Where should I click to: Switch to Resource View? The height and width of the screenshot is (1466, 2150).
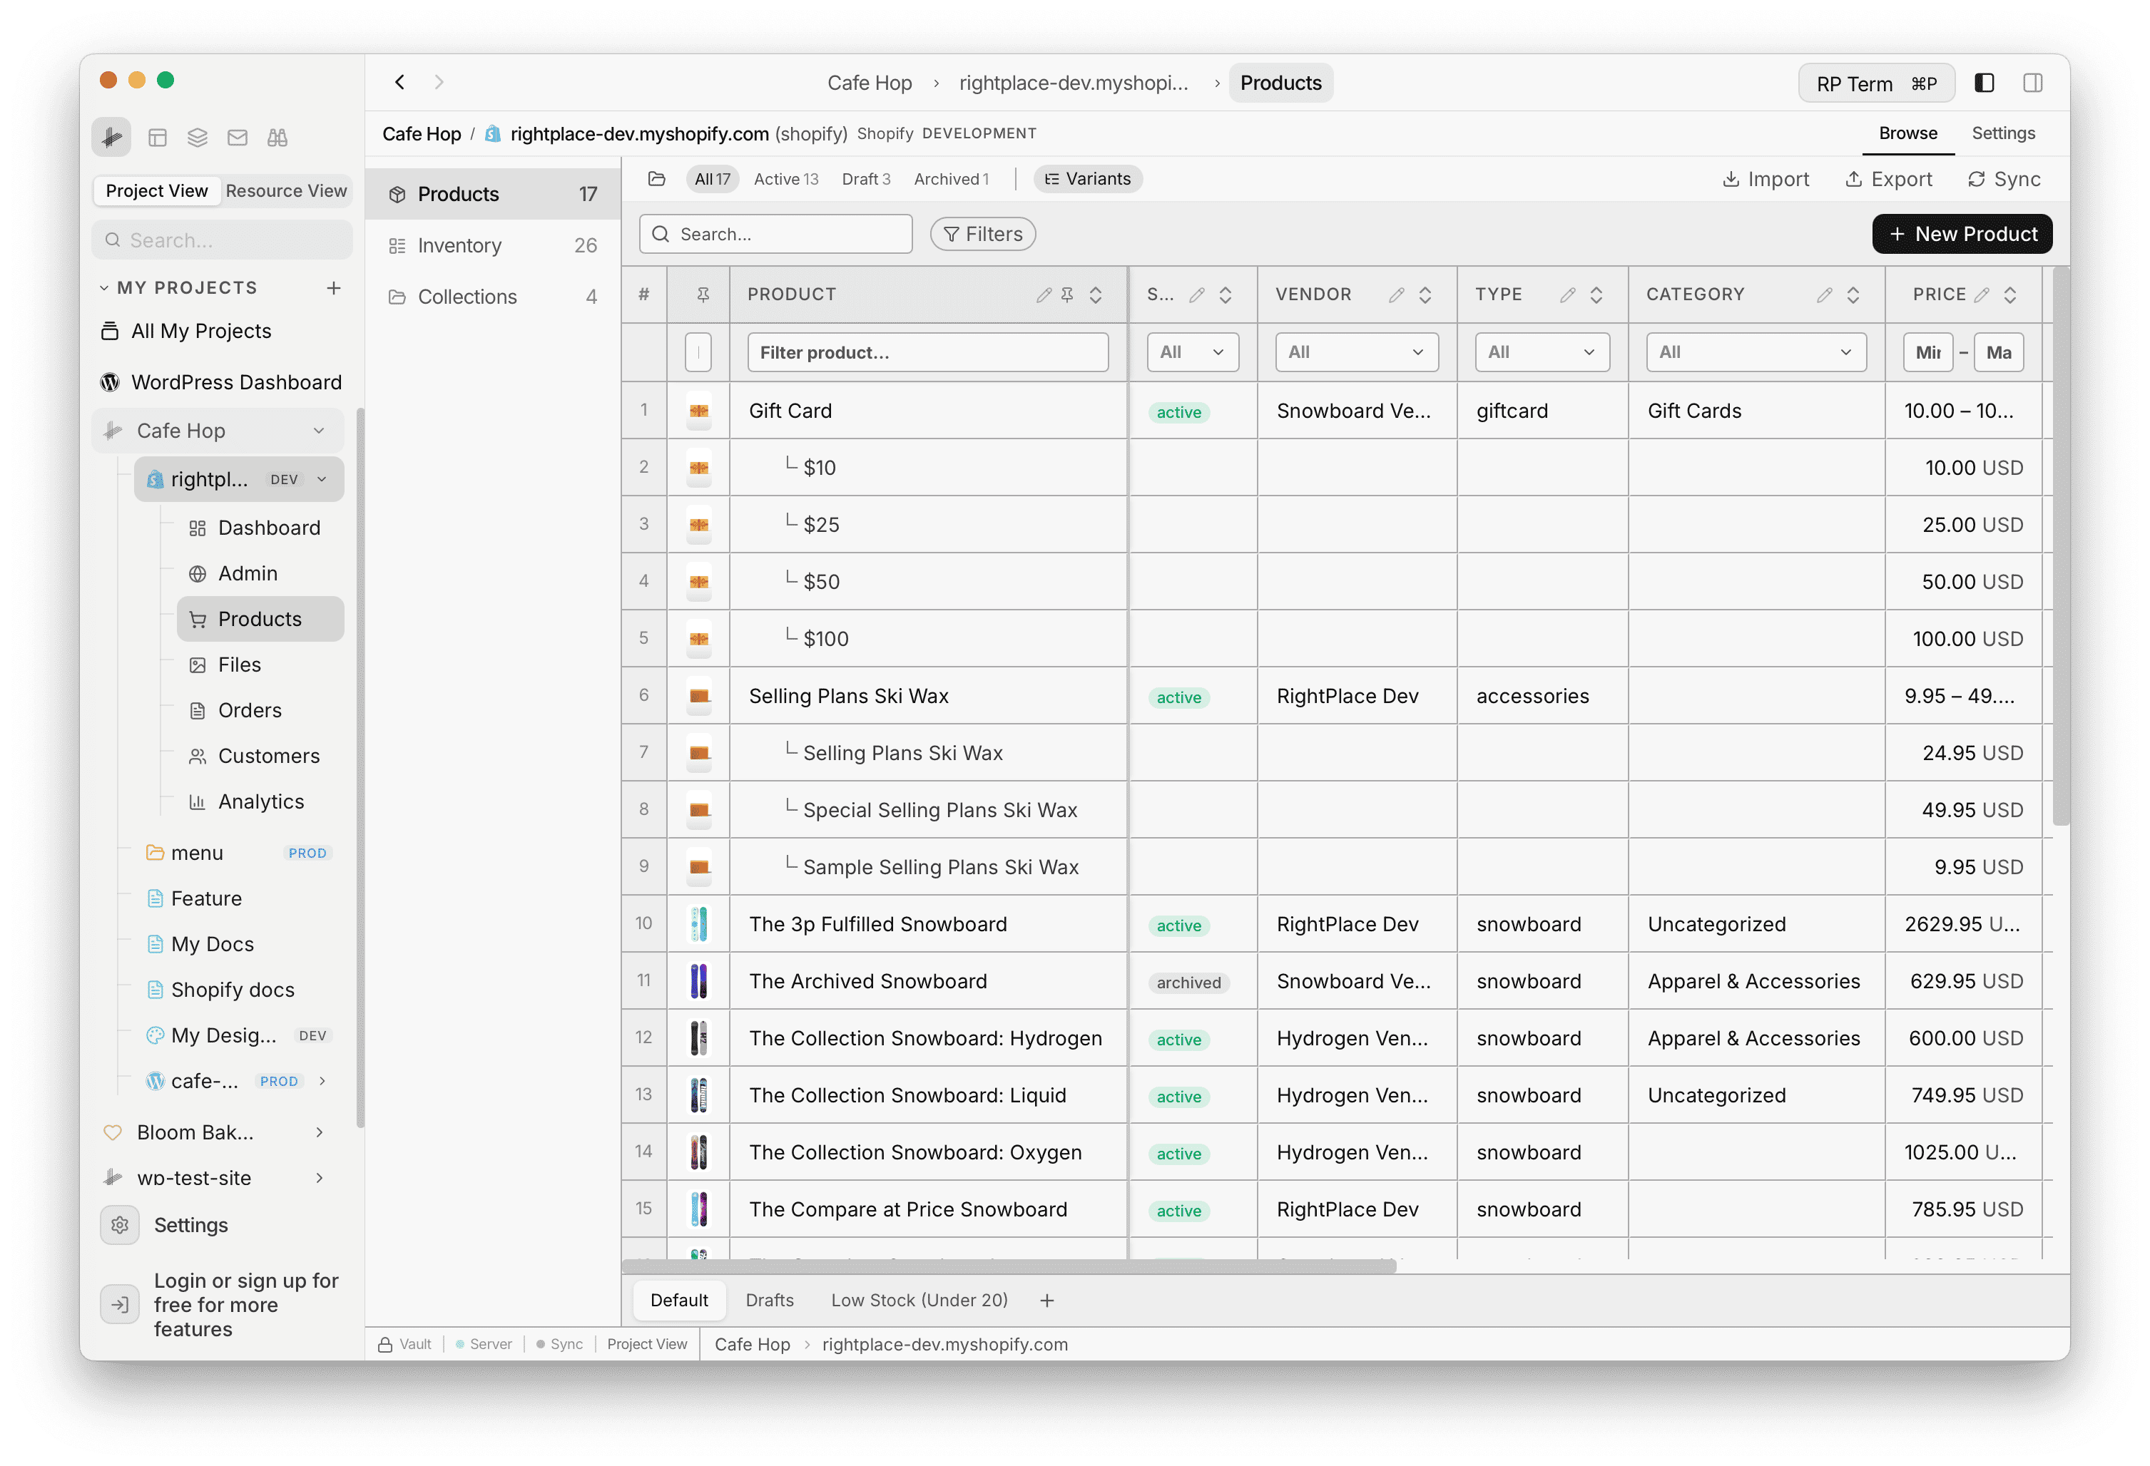coord(287,190)
